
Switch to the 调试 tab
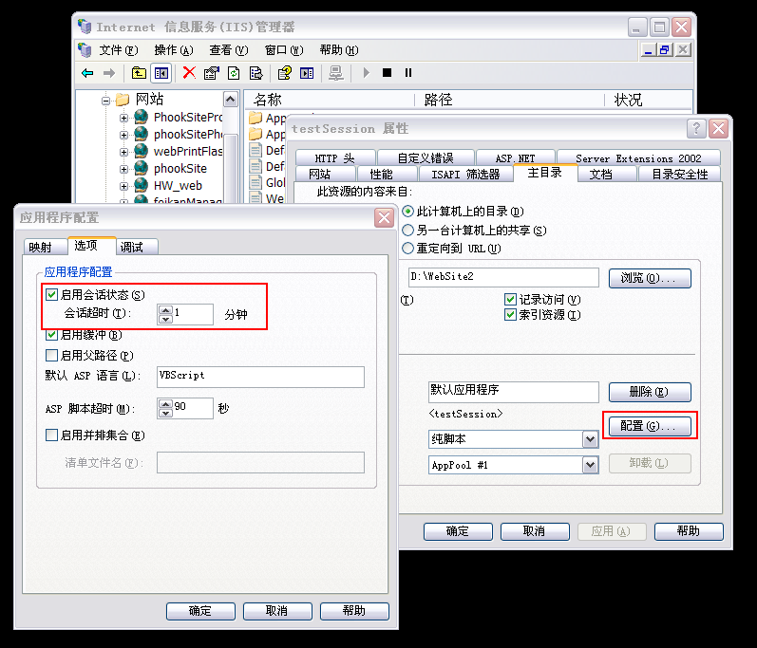coord(137,247)
